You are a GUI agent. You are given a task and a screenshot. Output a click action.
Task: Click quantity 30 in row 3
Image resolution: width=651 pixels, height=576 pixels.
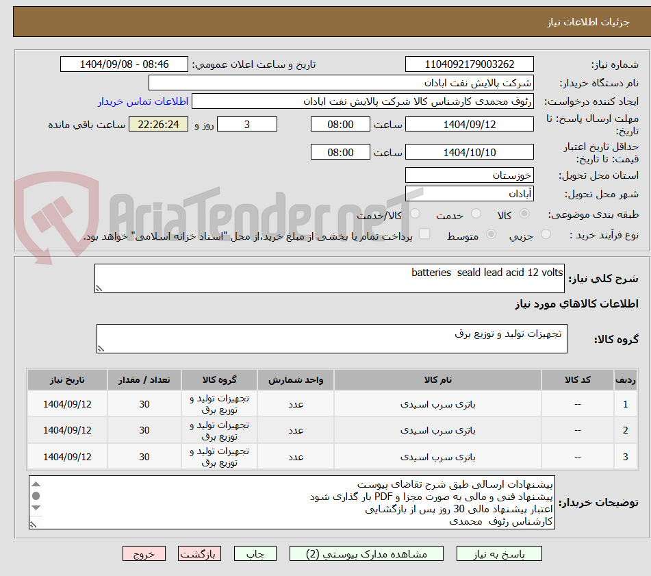(144, 457)
